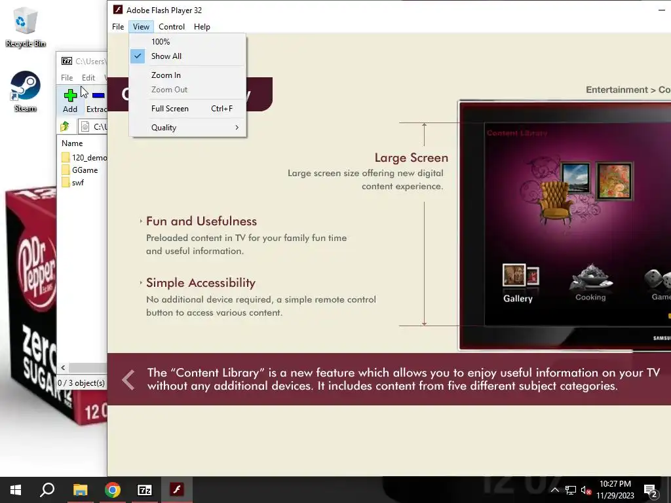Open the Windows Start menu

coord(16,490)
